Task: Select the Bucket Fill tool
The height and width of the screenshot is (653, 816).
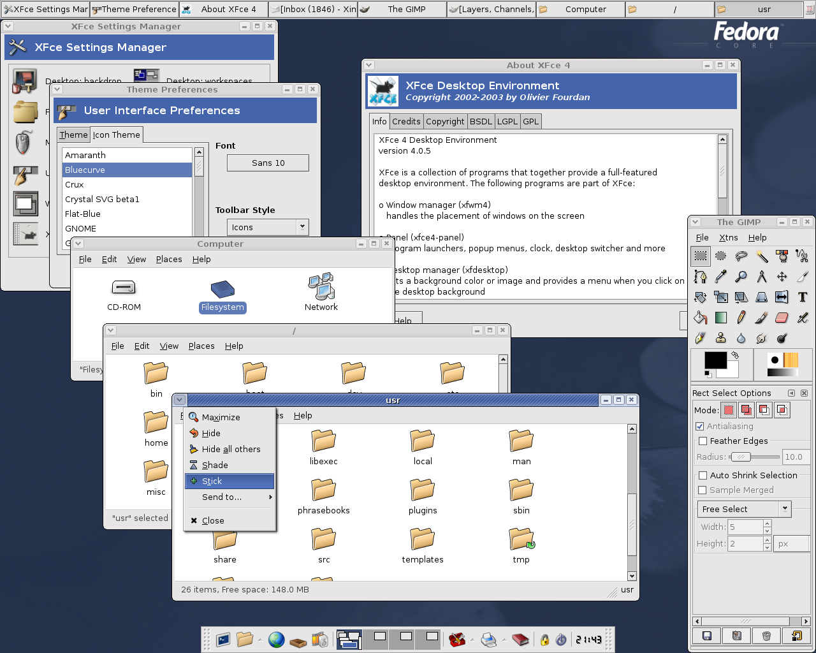Action: click(x=700, y=318)
